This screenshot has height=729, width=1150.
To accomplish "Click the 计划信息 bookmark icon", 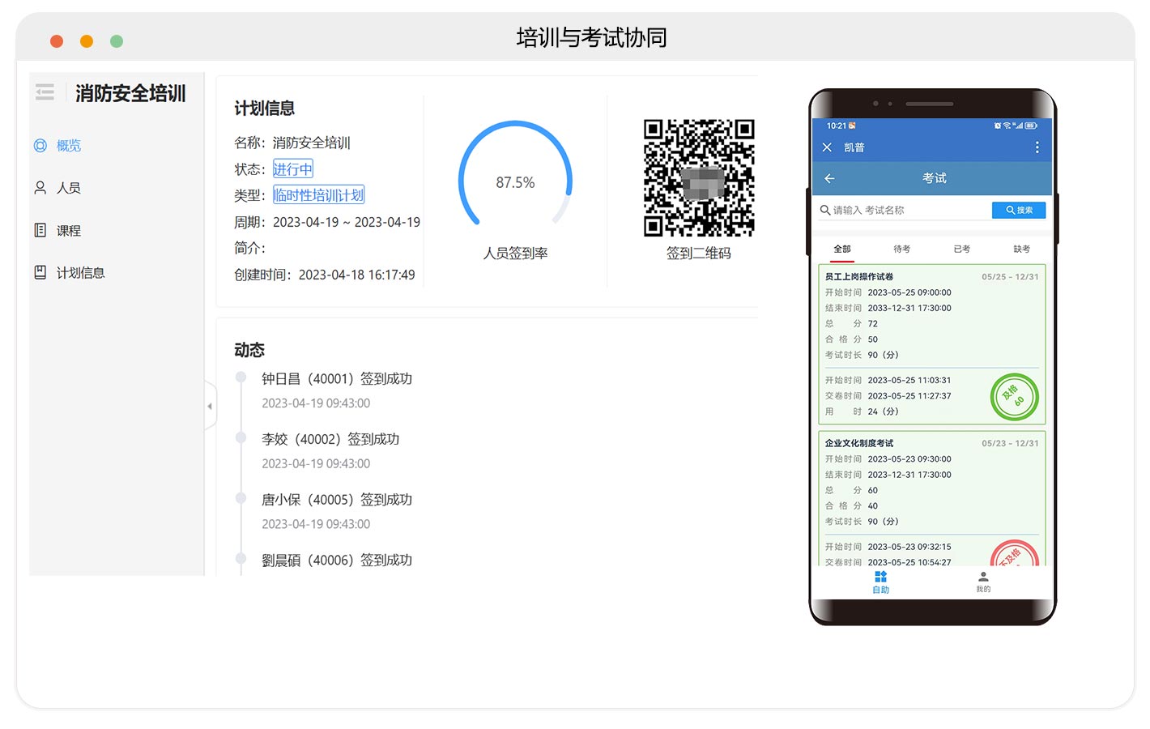I will (40, 272).
